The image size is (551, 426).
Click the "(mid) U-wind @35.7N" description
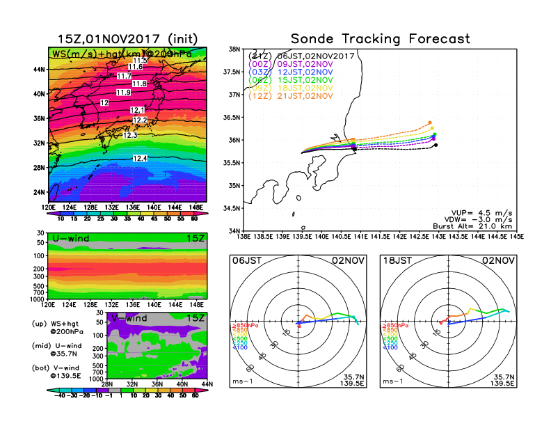(57, 349)
